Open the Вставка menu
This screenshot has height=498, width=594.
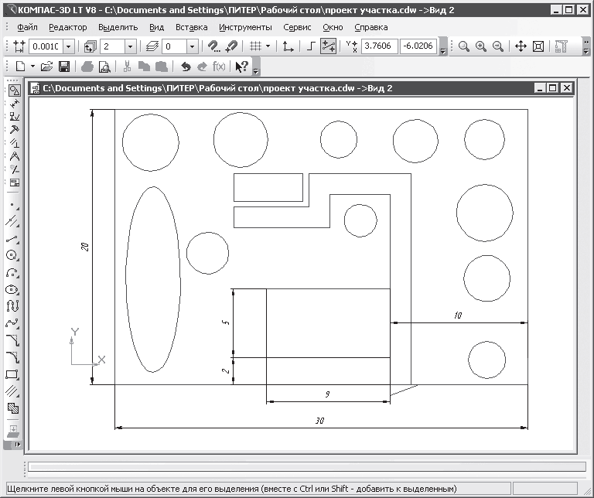tap(191, 27)
